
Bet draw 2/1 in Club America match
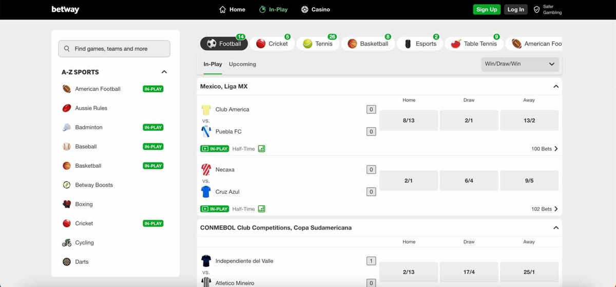click(469, 120)
